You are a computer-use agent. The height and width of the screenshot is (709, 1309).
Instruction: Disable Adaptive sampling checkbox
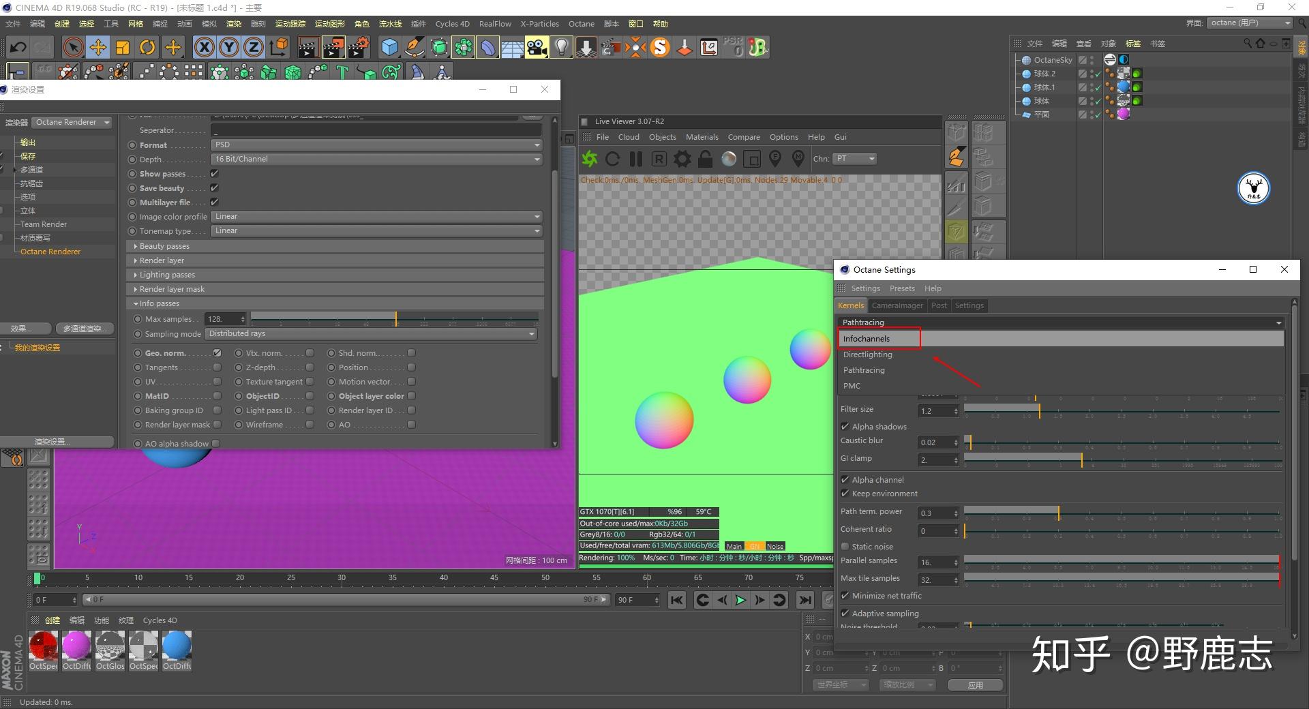(845, 614)
